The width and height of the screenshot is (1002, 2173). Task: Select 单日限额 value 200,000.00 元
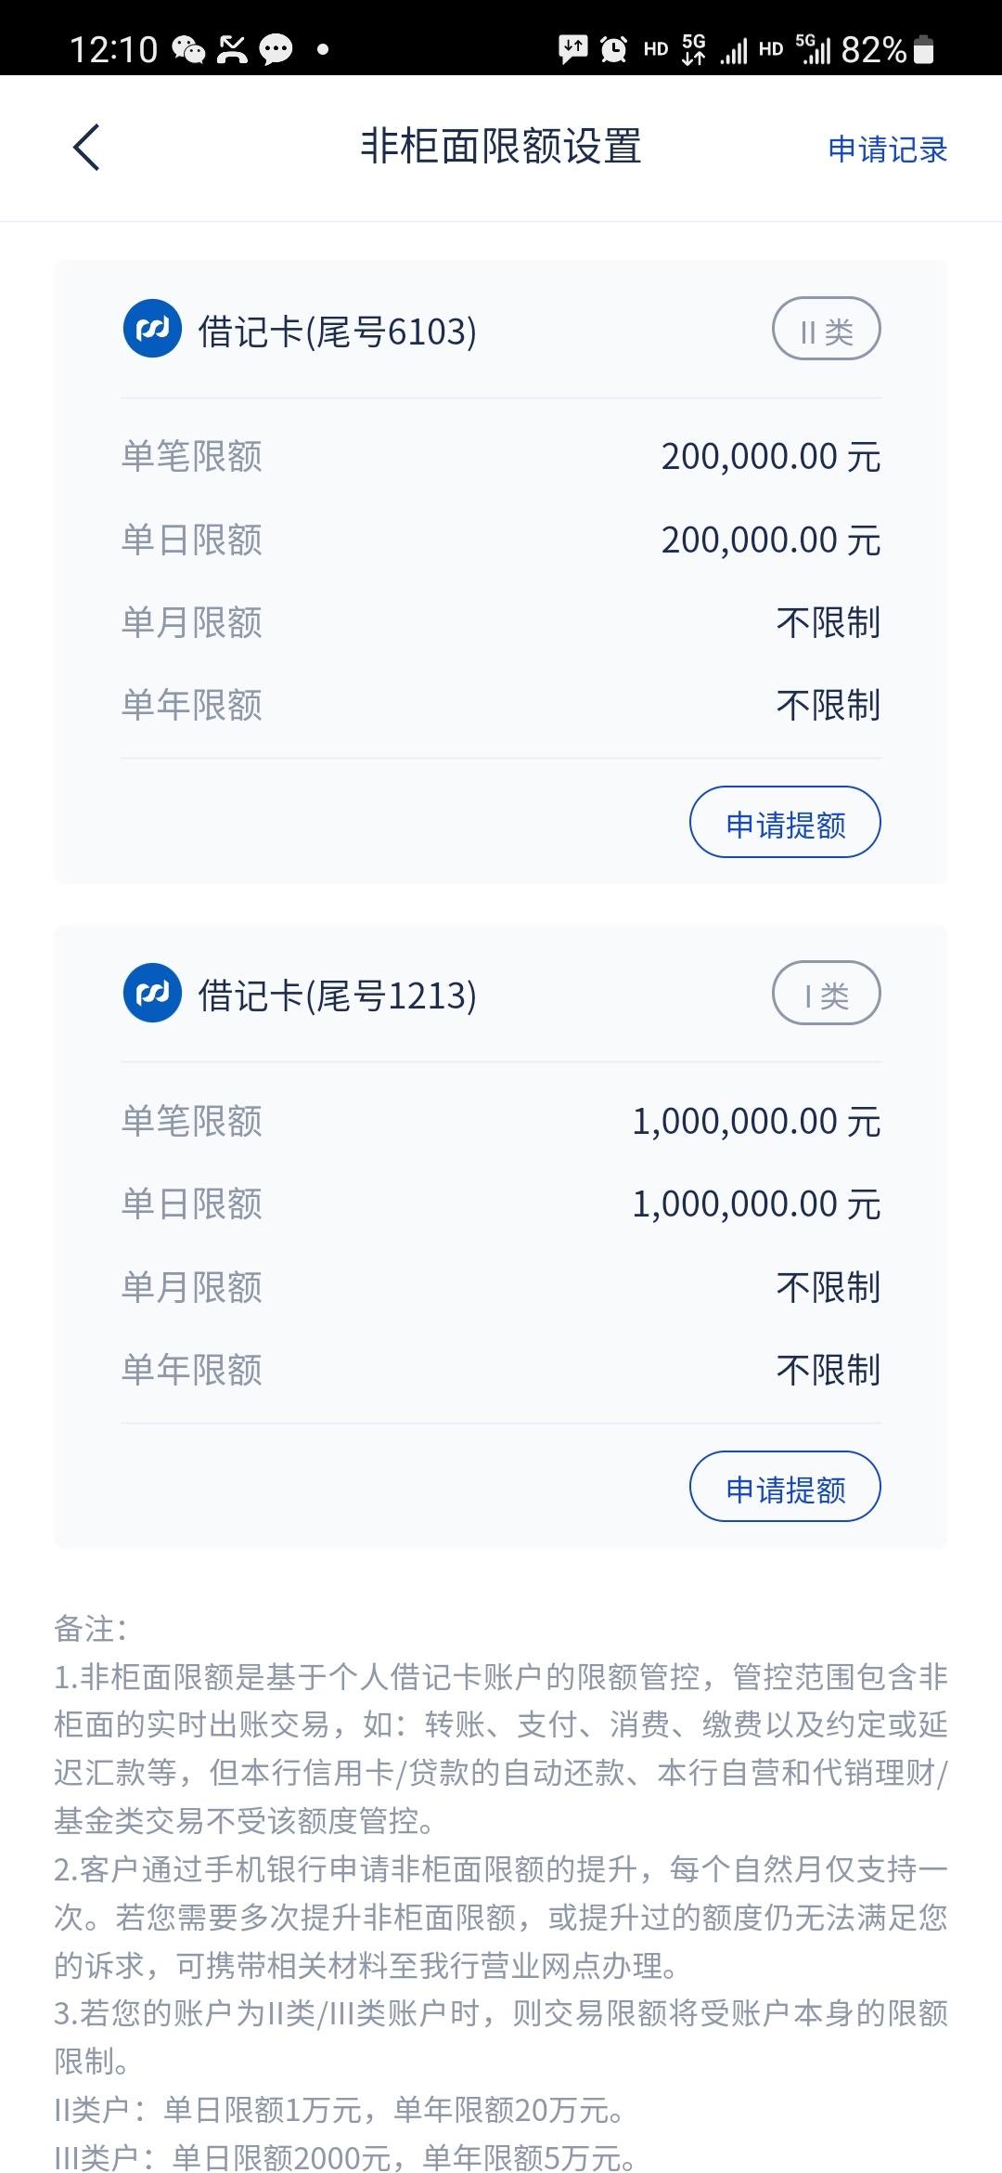[x=770, y=540]
